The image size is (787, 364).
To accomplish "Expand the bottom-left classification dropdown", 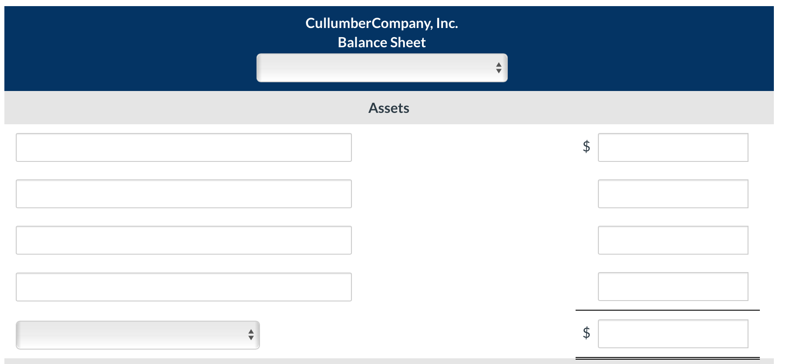I will [137, 335].
